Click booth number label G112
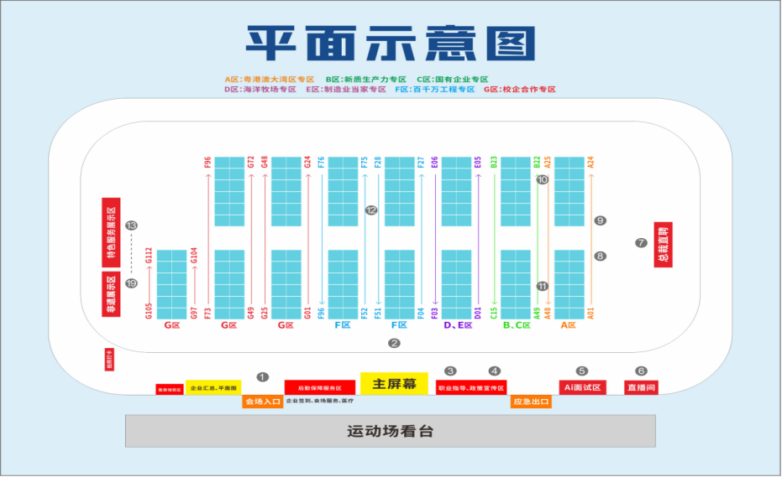The width and height of the screenshot is (782, 477). click(149, 256)
